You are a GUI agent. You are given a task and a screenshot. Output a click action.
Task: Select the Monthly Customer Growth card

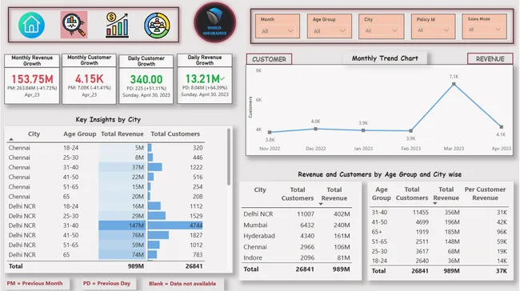[90, 79]
